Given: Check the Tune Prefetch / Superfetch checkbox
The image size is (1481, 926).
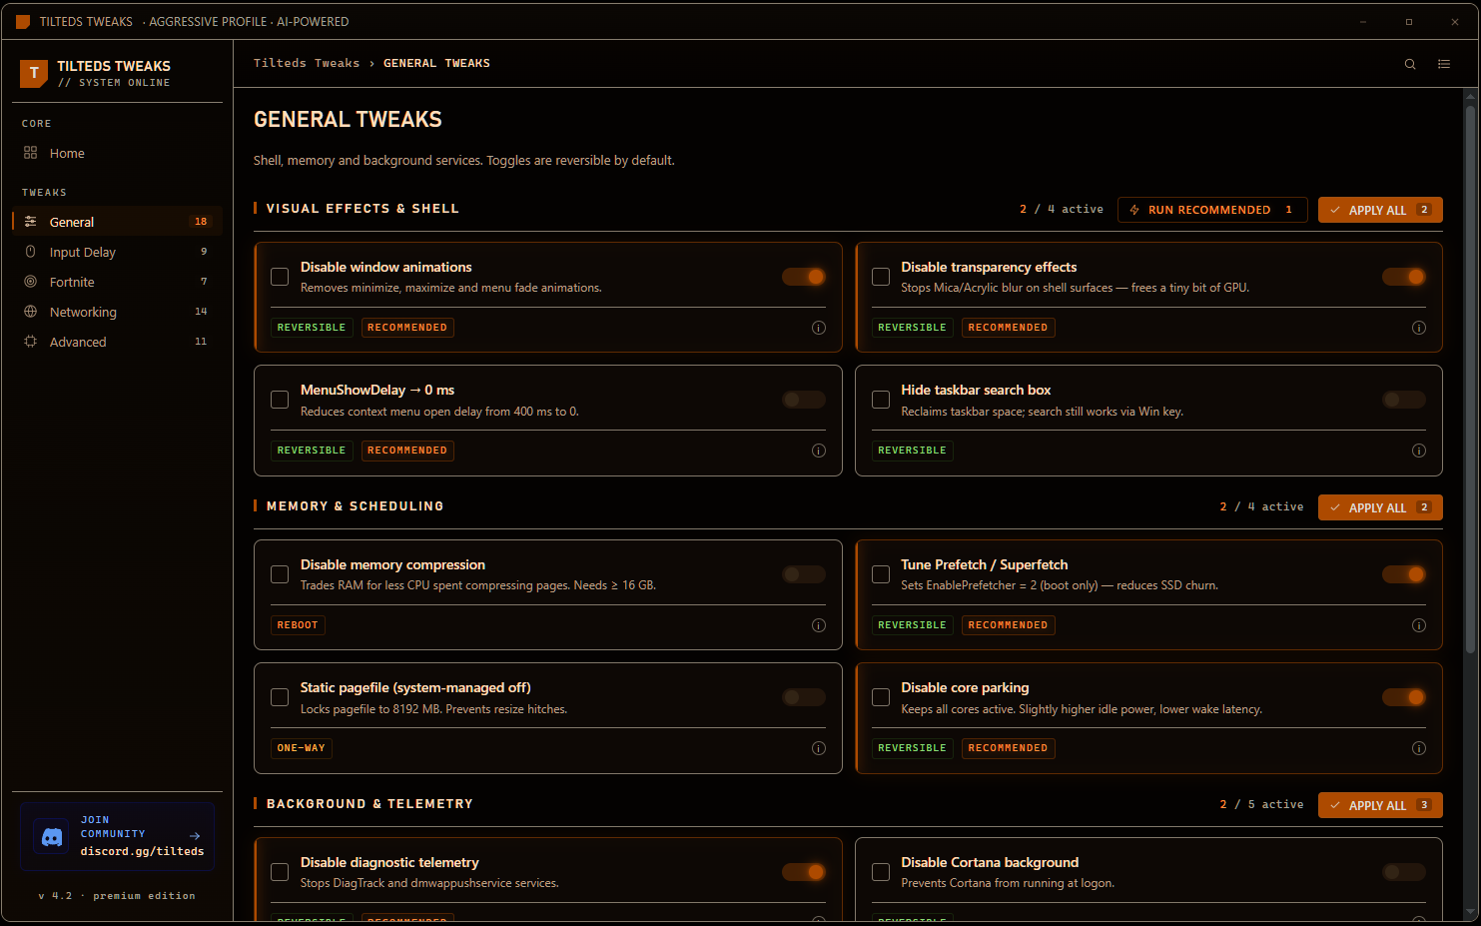Looking at the screenshot, I should tap(881, 574).
